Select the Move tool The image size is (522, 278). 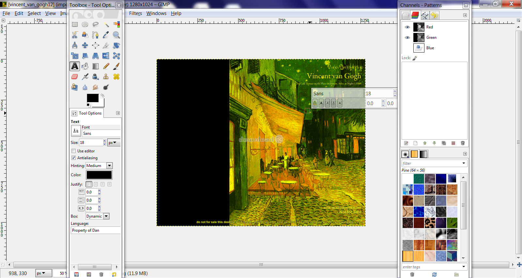(85, 45)
